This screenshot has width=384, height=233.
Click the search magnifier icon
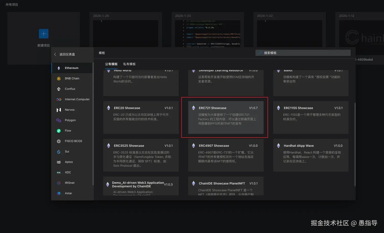260,53
